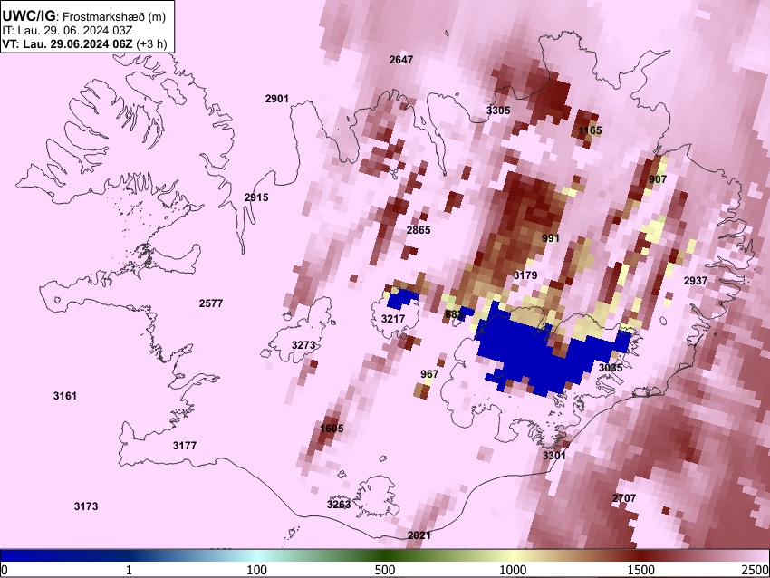Click the 3177 value label
Screen dimensions: 770x578
(185, 446)
